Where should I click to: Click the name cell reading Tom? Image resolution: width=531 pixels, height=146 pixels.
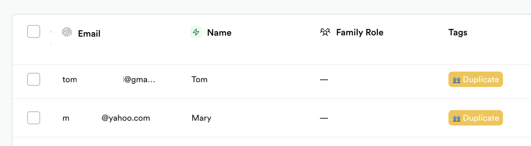[199, 79]
